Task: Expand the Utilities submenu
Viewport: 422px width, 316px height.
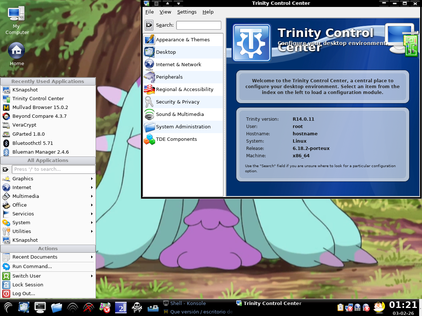Action: pyautogui.click(x=48, y=232)
